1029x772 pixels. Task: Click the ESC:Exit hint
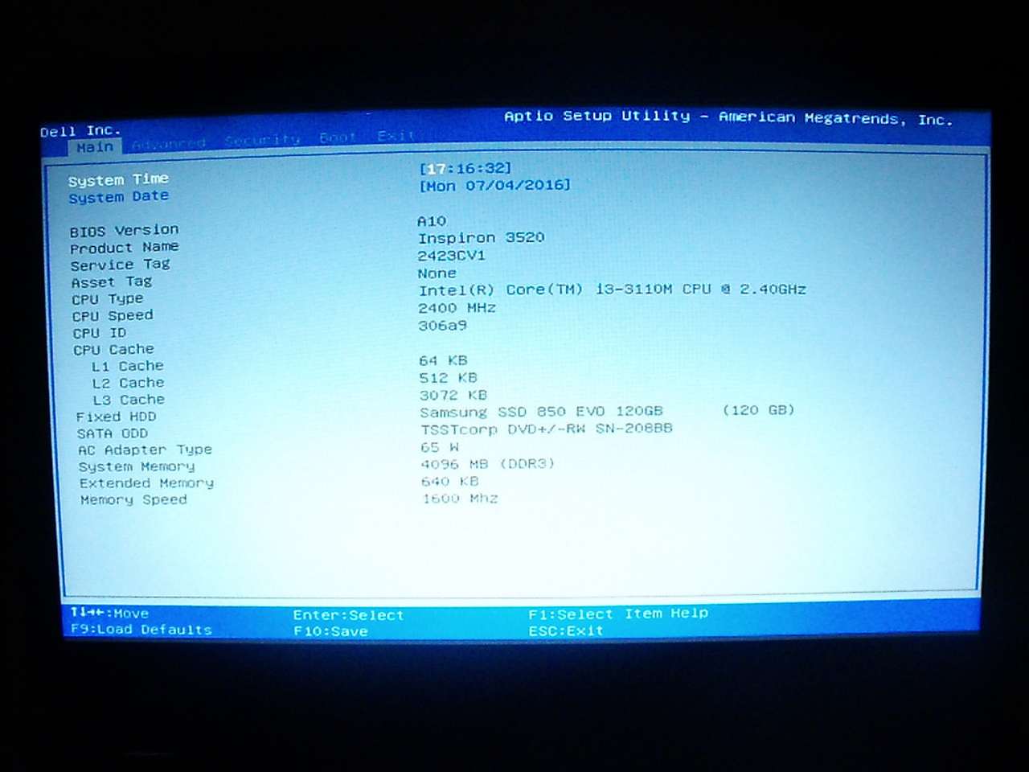[566, 631]
